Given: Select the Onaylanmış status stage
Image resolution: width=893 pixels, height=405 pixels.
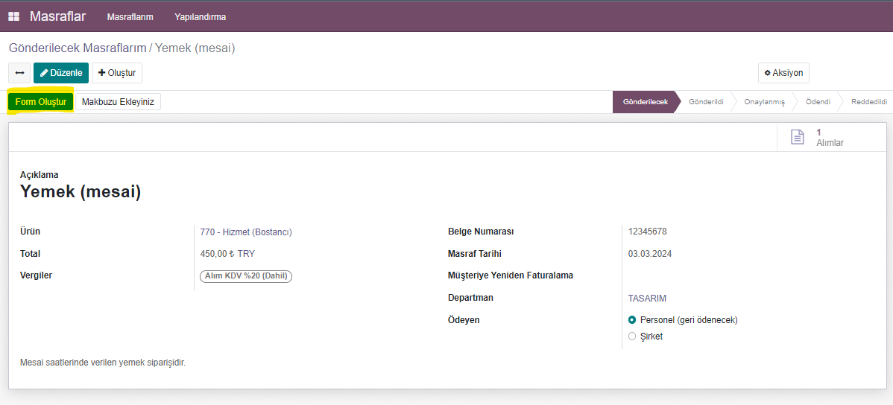Looking at the screenshot, I should point(764,102).
